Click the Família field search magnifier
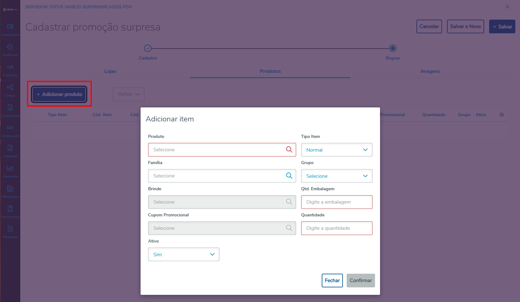The image size is (520, 302). click(x=289, y=176)
